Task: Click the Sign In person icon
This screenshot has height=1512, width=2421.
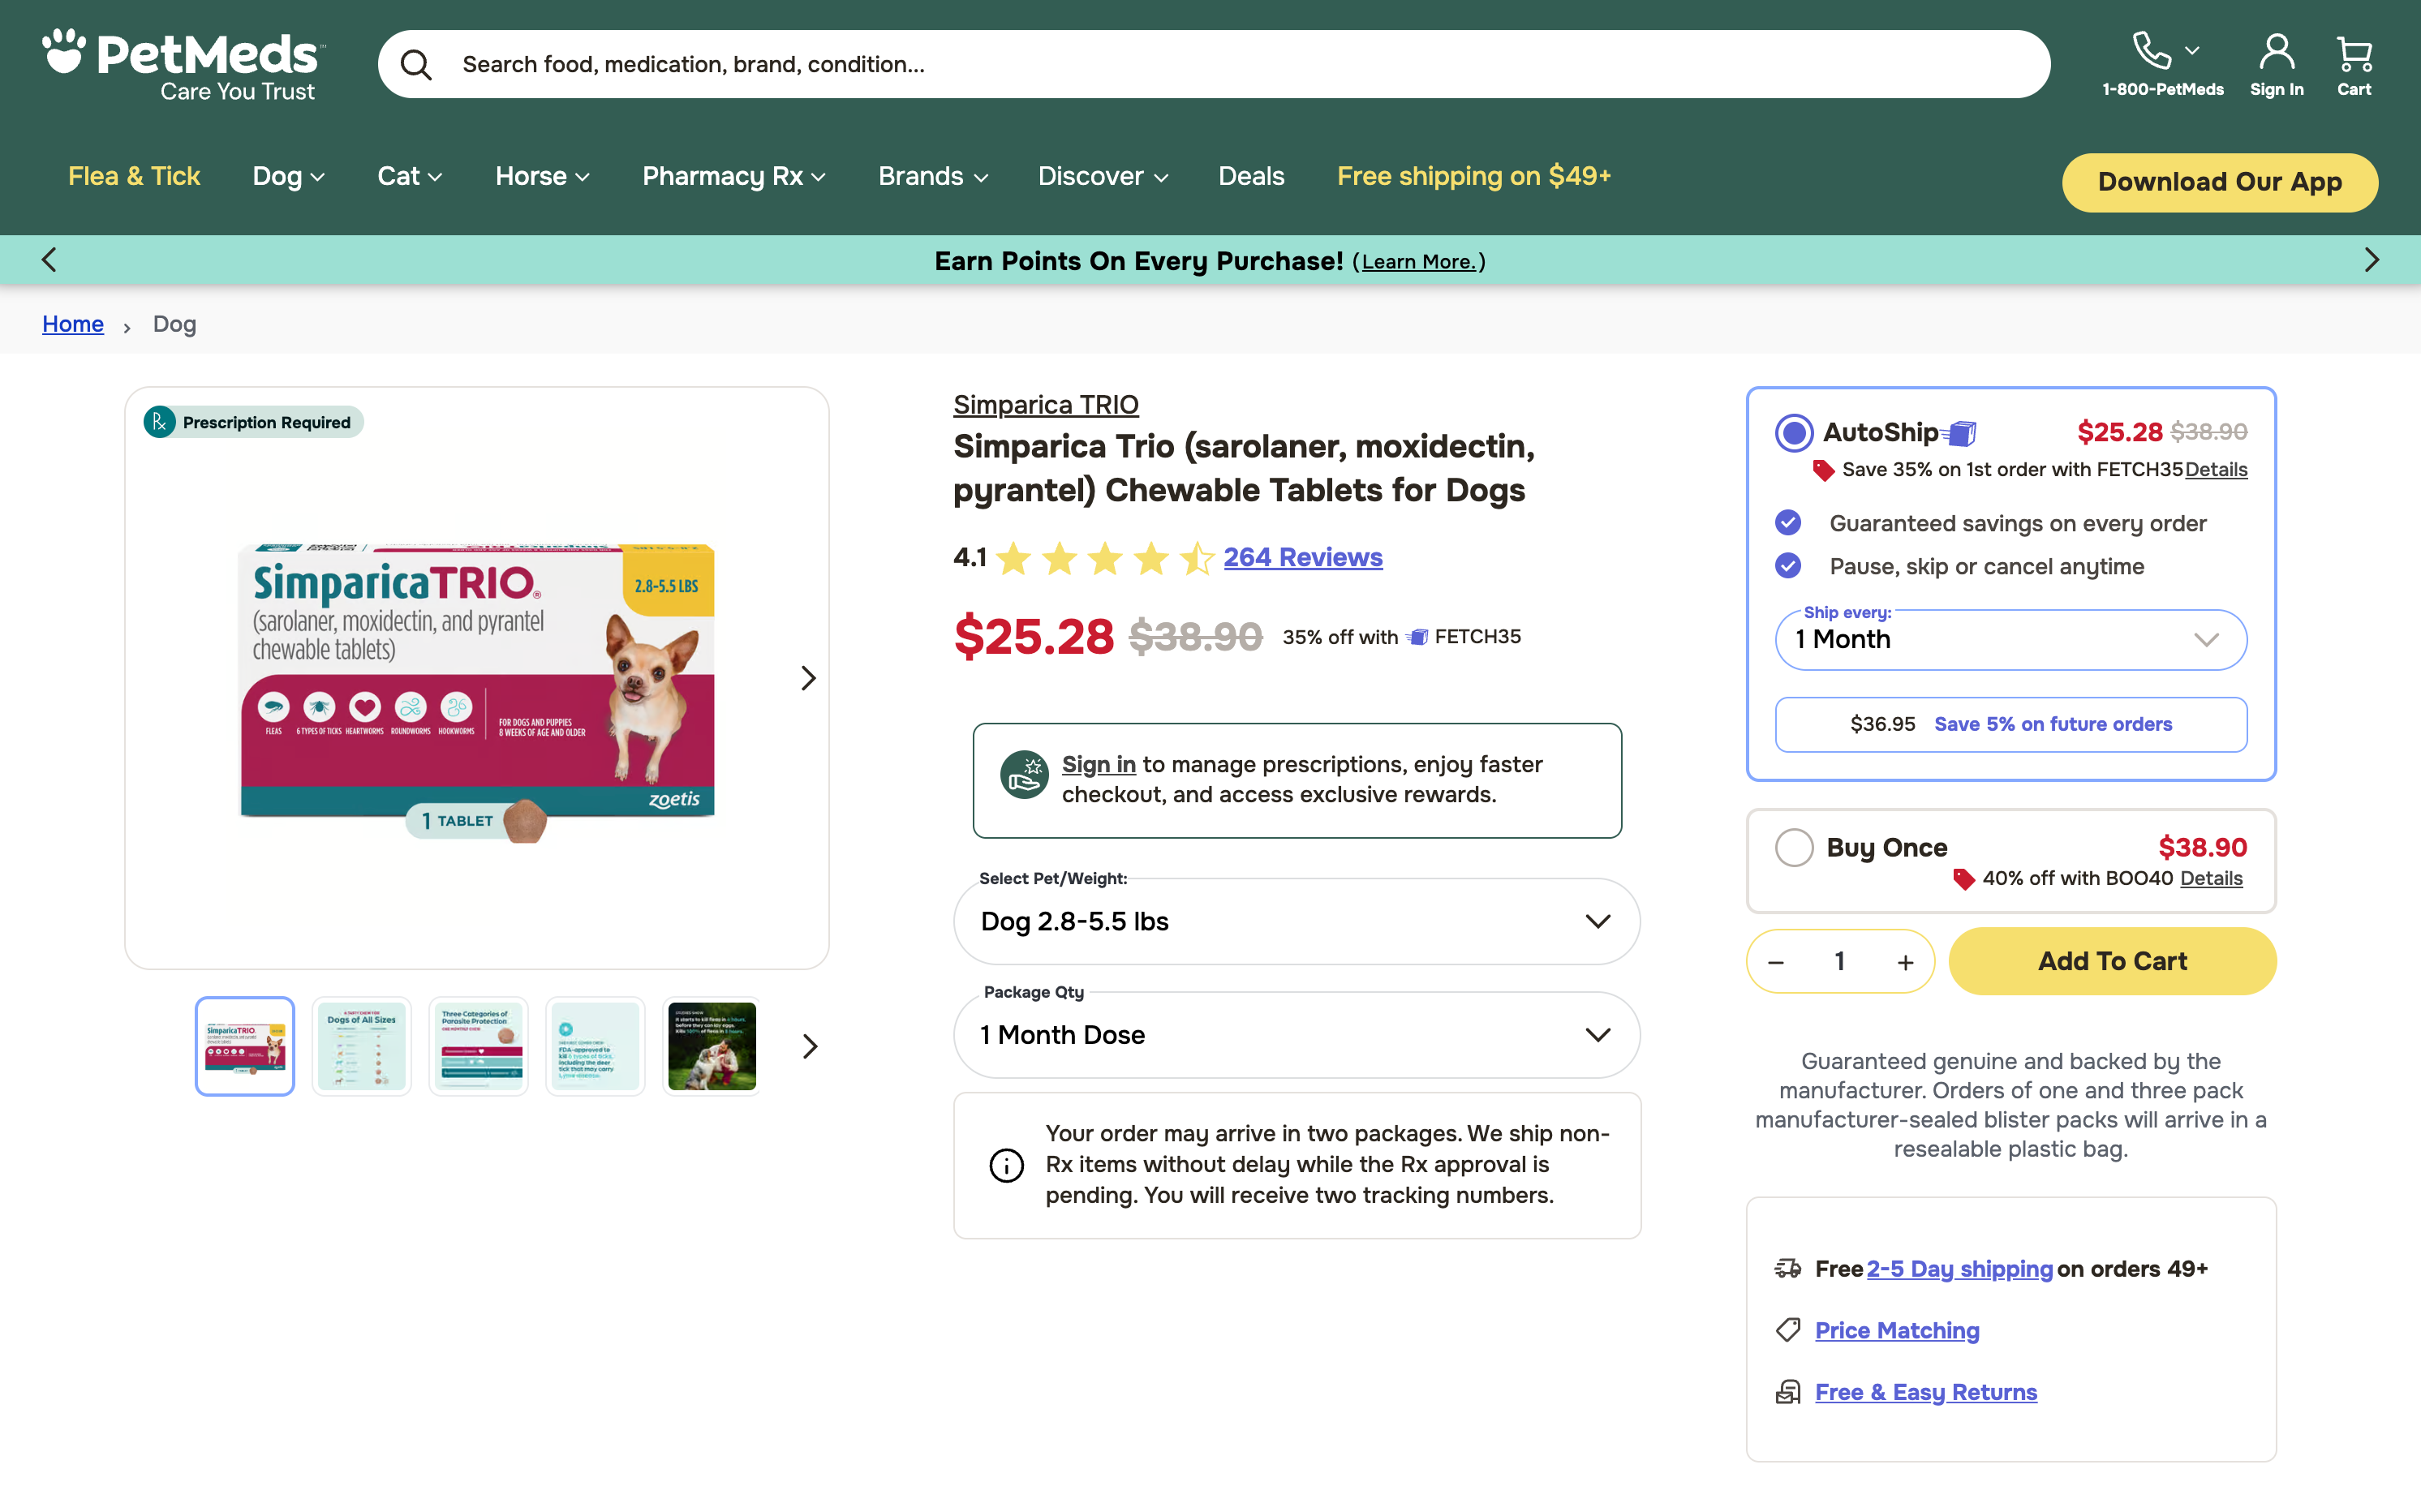Action: (x=2277, y=52)
